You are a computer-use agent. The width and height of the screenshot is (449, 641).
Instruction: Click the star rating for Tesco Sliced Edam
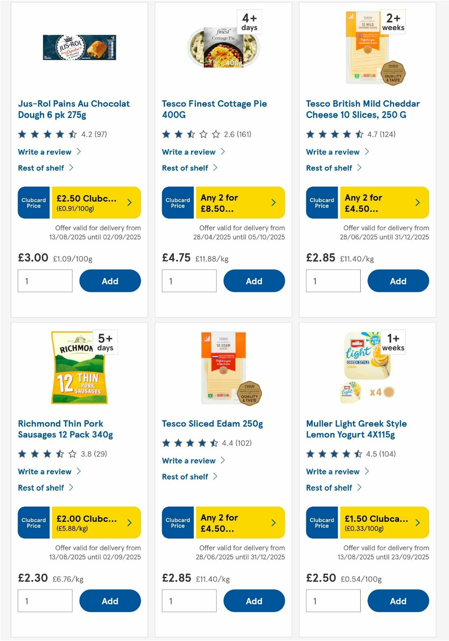[189, 443]
